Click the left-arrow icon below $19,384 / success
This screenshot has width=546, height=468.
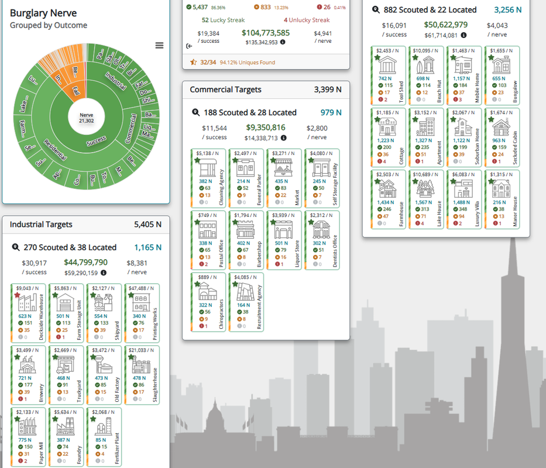click(189, 46)
